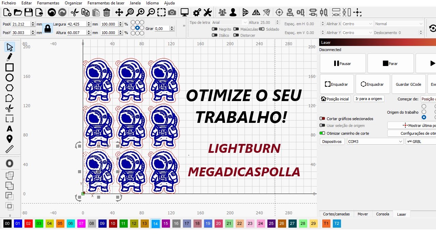This screenshot has width=436, height=245.
Task: Click the zoom in magnifier icon
Action: pyautogui.click(x=140, y=13)
